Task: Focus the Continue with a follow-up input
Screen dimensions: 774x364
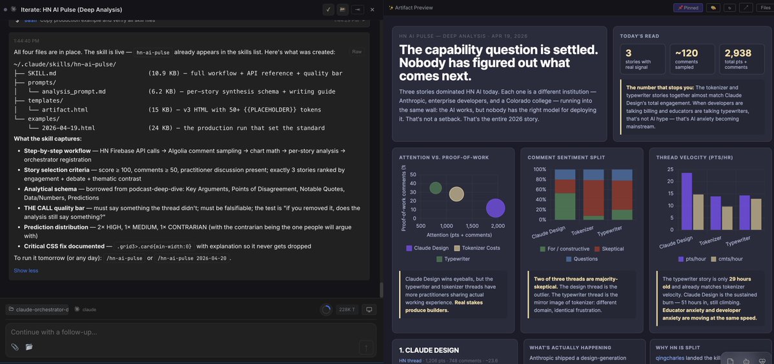Action: pyautogui.click(x=190, y=332)
